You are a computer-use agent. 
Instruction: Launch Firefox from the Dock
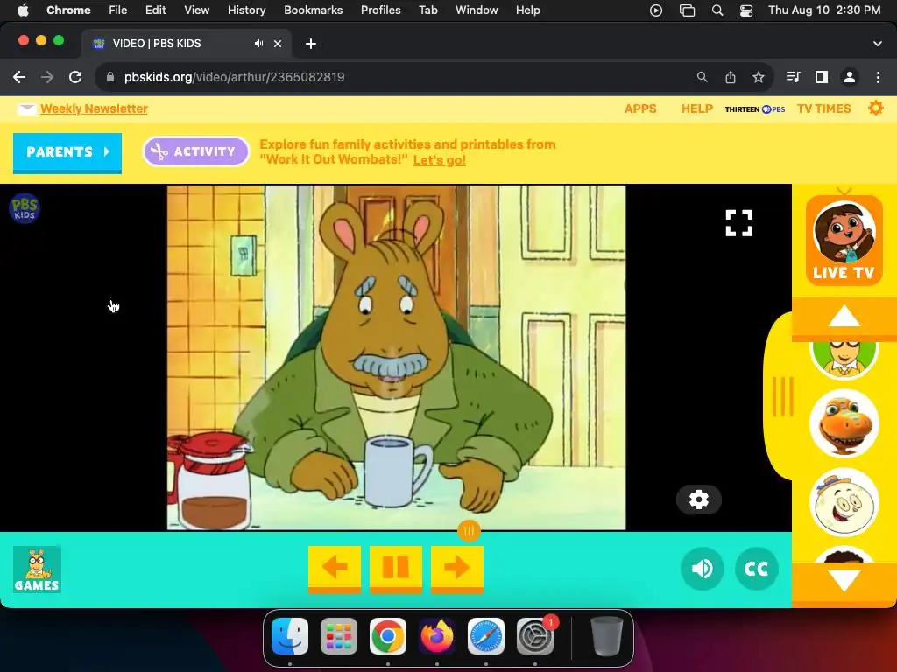click(437, 636)
